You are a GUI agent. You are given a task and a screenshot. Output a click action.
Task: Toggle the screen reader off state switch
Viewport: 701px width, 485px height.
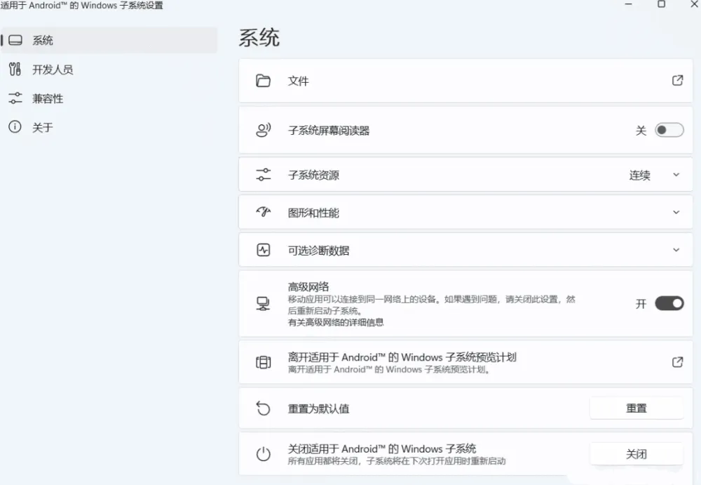pos(668,129)
